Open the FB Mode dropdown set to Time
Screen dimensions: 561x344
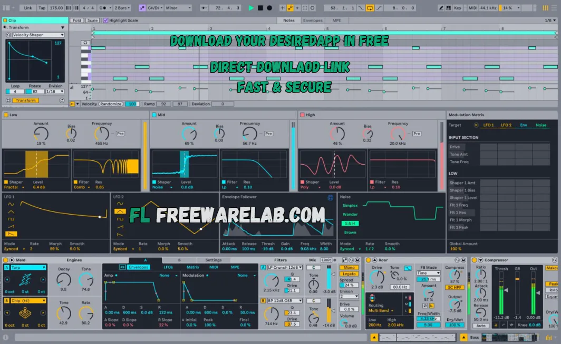click(x=428, y=273)
